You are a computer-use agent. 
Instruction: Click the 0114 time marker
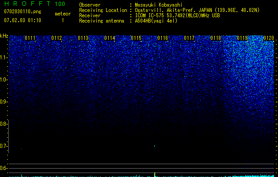click(x=110, y=38)
